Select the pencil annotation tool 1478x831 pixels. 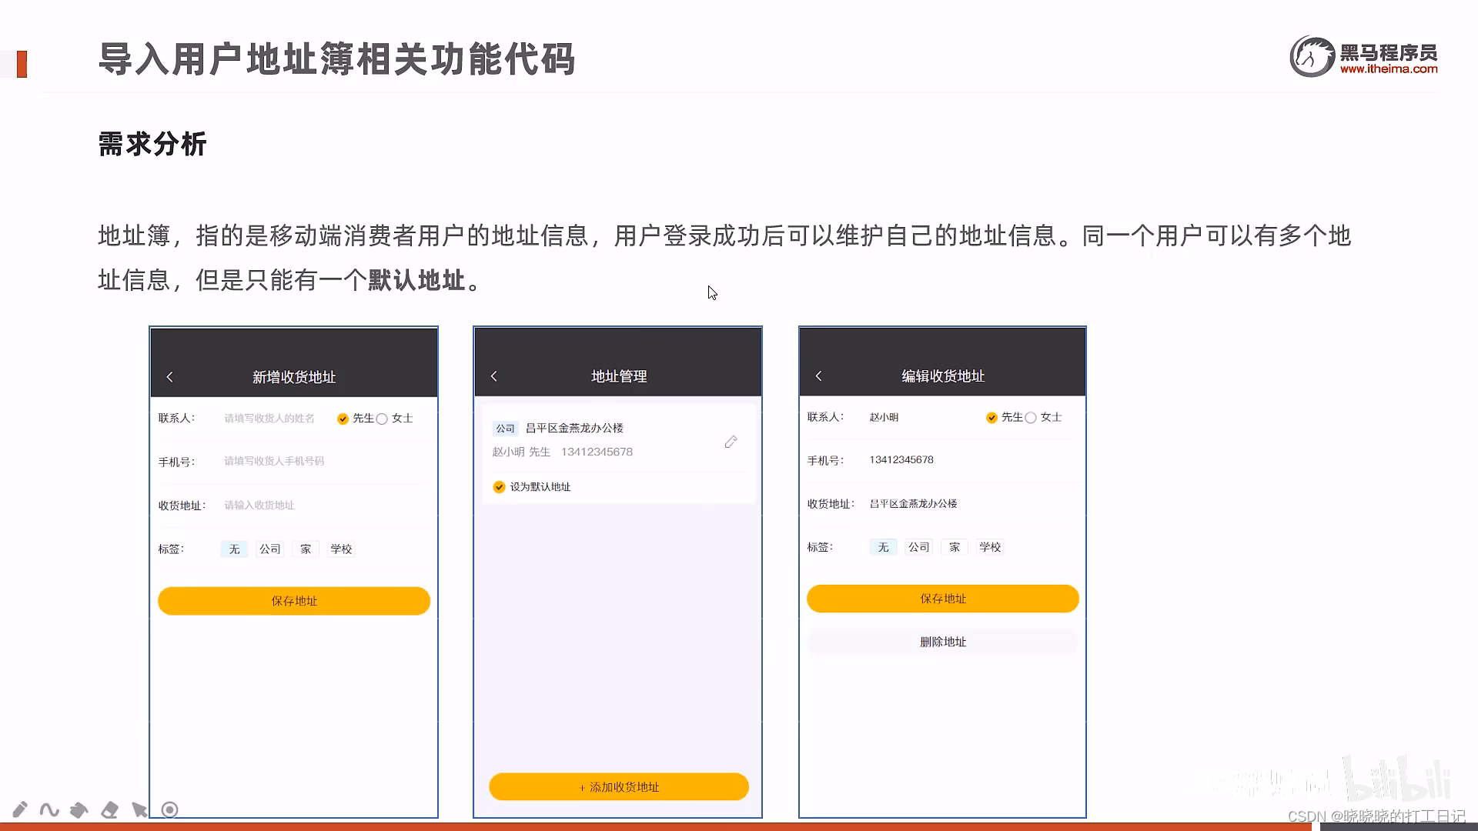pos(20,809)
